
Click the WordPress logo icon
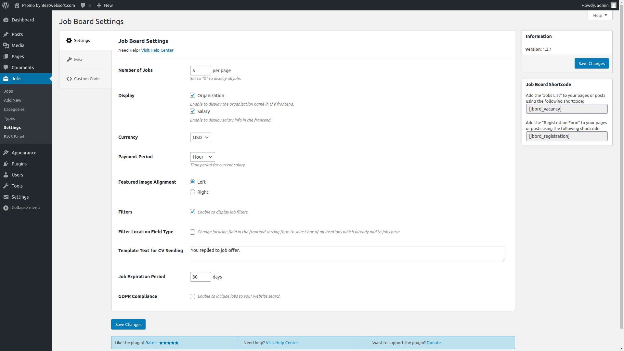(x=5, y=5)
